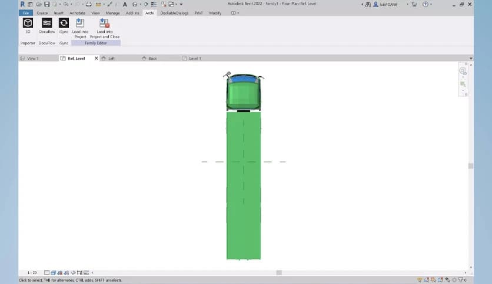Open the DockableDialogs ribbon tab
The height and width of the screenshot is (284, 492).
(x=174, y=13)
